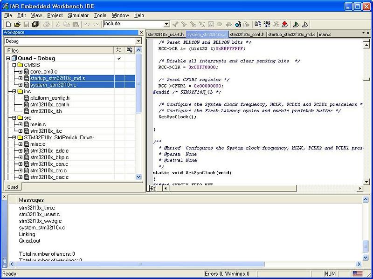The width and height of the screenshot is (373, 279).
Task: Click the second column header icon in Files
Action: [130, 50]
